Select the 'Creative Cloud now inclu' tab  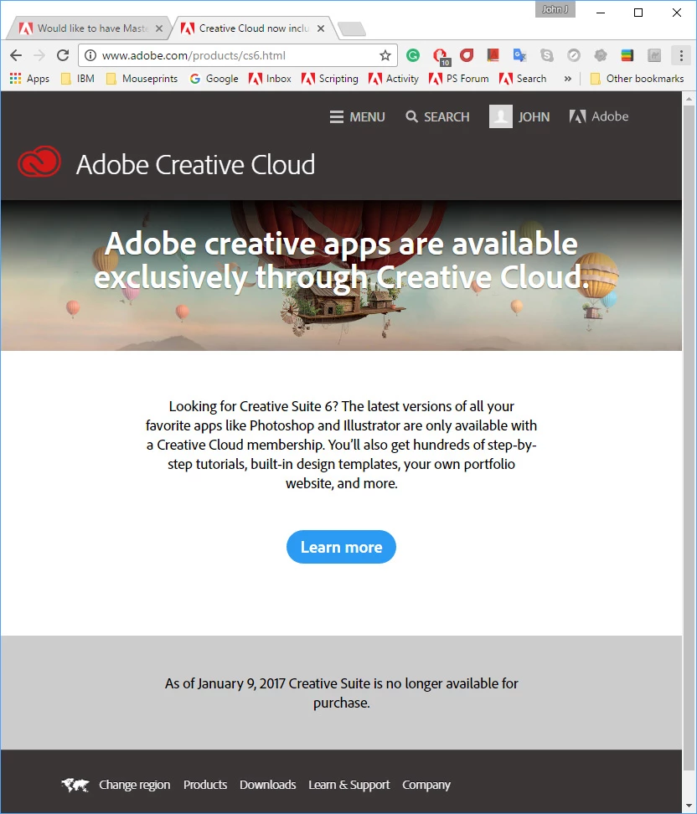(x=254, y=28)
